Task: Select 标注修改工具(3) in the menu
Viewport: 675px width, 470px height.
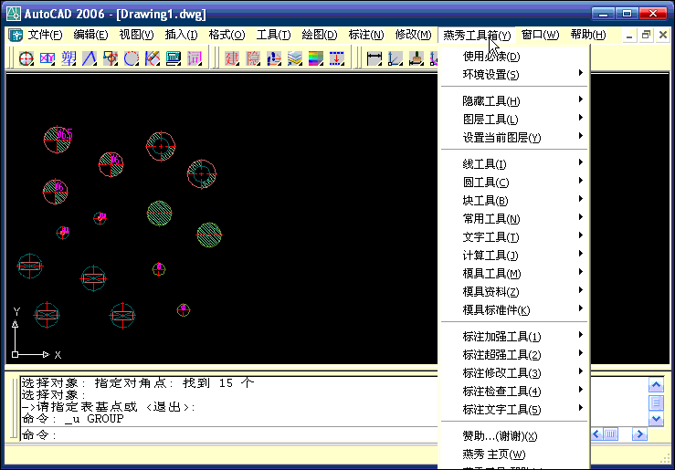Action: click(x=515, y=373)
